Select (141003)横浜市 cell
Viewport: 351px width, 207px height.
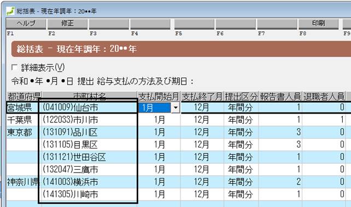90,182
